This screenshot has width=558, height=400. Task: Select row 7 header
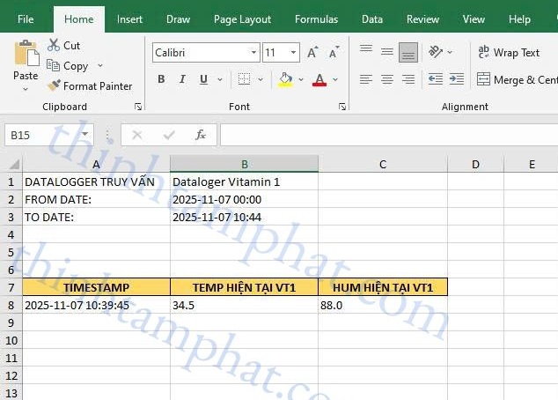coord(11,287)
